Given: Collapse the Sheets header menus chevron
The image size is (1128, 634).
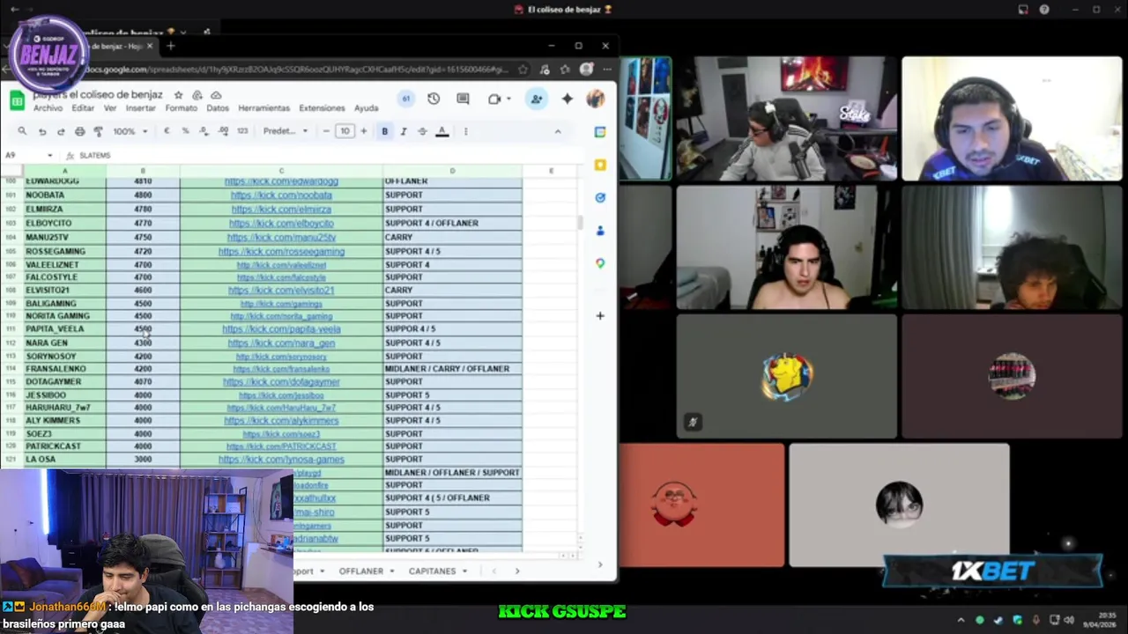Looking at the screenshot, I should [557, 131].
